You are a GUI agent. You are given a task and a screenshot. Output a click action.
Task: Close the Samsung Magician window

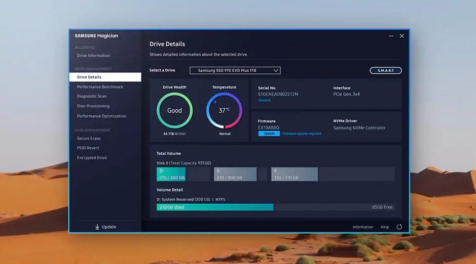click(x=401, y=36)
